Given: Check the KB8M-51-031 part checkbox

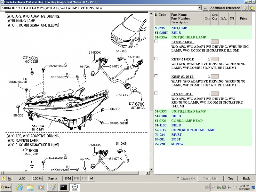Looking at the screenshot, I should tap(156, 41).
